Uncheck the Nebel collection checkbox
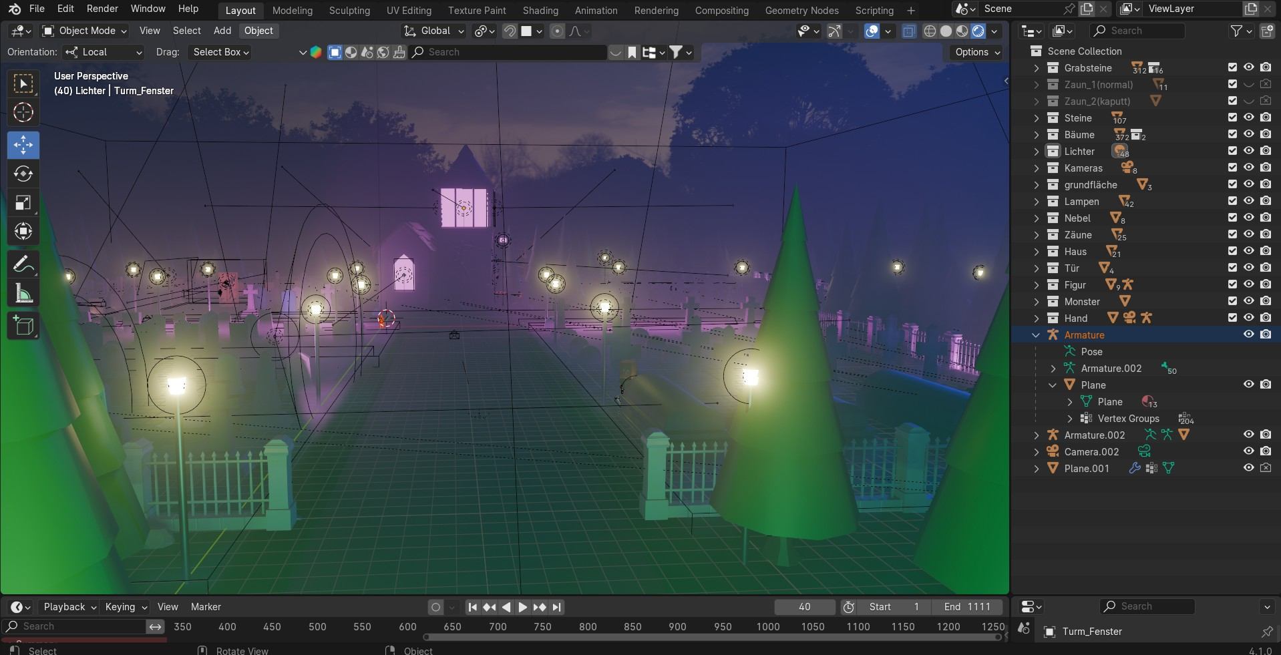The width and height of the screenshot is (1281, 655). 1232,218
